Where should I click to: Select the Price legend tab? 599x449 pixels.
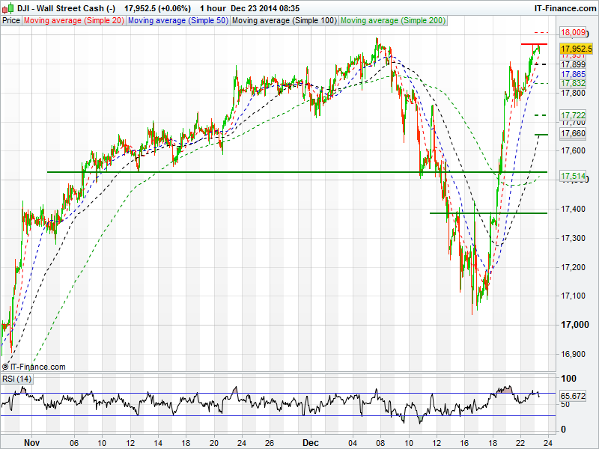tap(11, 20)
